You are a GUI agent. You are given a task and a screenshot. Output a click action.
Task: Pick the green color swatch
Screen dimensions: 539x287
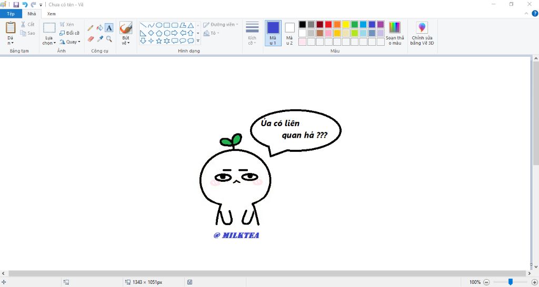click(355, 24)
